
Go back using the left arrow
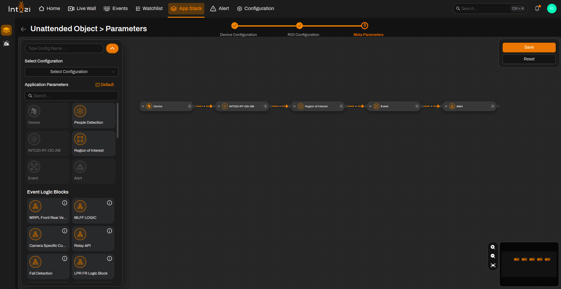point(24,29)
